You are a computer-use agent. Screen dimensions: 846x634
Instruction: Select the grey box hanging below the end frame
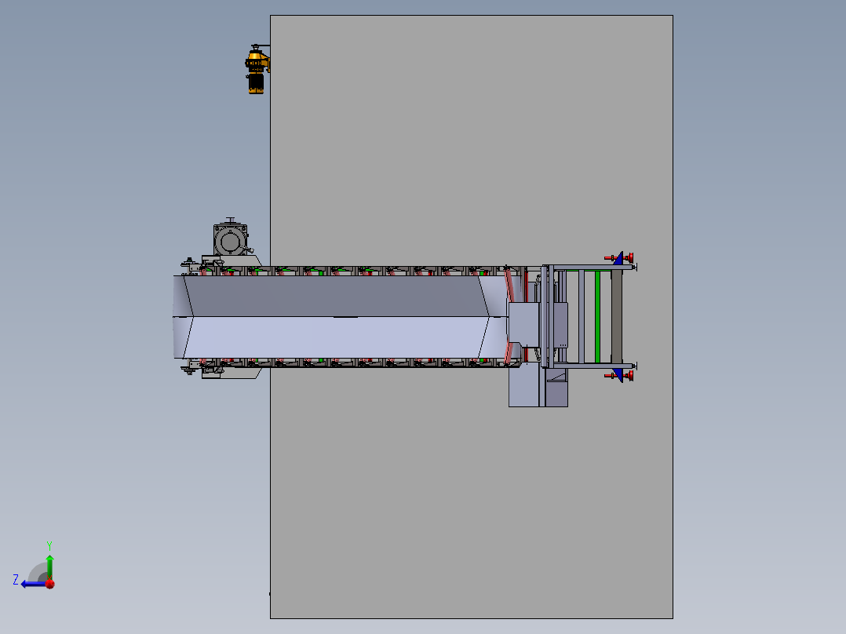click(538, 384)
